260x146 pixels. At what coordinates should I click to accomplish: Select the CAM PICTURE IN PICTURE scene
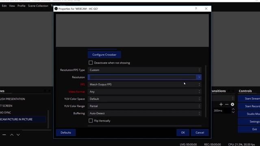[23, 119]
